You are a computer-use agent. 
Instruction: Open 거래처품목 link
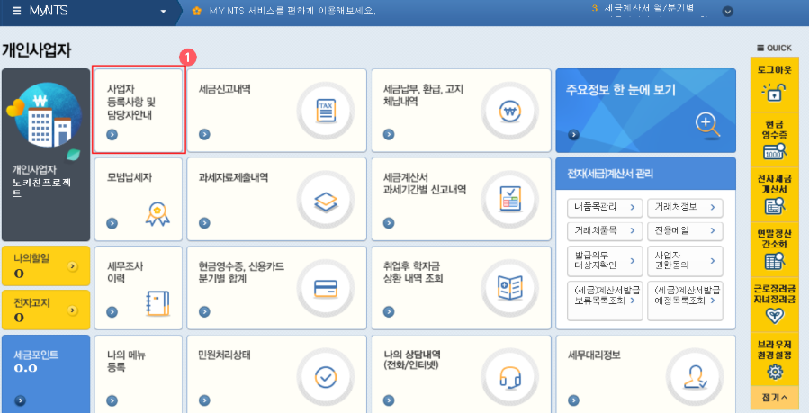pos(605,230)
